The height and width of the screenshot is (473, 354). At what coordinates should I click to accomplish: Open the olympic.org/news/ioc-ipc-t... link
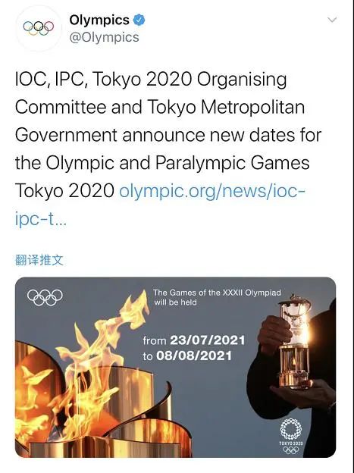click(x=160, y=205)
